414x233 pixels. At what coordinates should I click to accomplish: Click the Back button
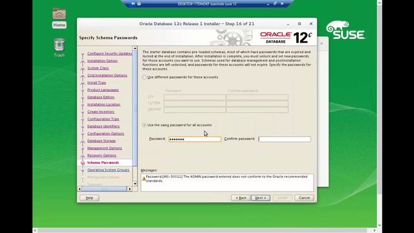pyautogui.click(x=241, y=198)
